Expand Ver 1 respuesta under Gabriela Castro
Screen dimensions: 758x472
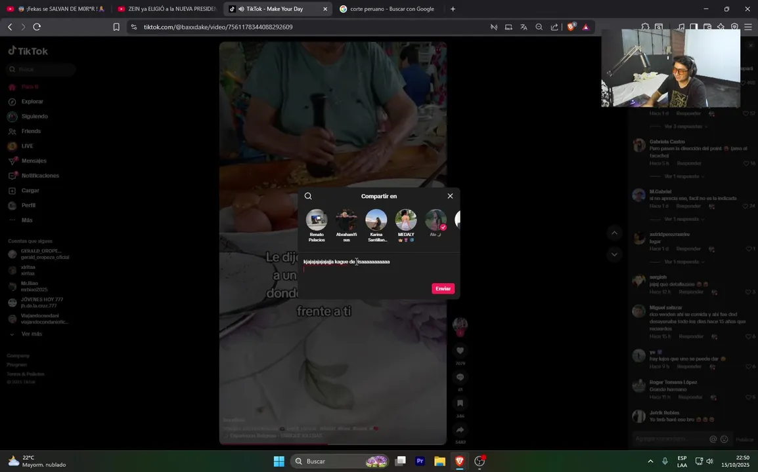point(684,176)
